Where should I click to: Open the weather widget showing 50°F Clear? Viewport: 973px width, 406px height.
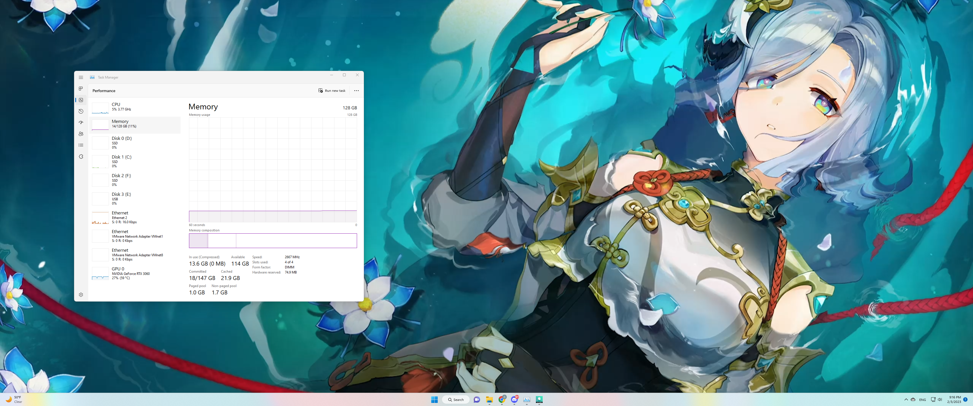(x=14, y=400)
